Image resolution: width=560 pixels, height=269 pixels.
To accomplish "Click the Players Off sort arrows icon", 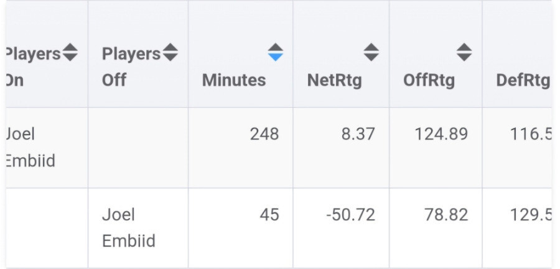I will tap(170, 54).
